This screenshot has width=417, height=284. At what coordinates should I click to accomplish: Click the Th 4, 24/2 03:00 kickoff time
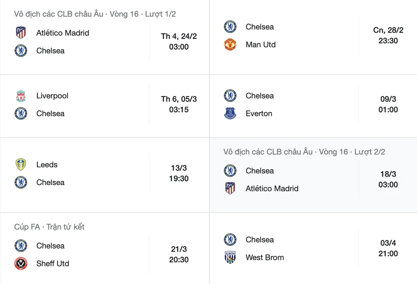(x=179, y=42)
